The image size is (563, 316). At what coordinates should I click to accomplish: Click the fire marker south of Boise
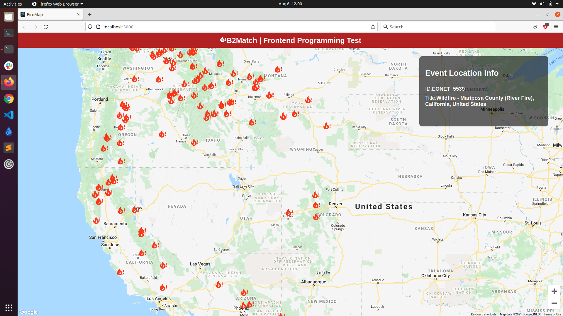[194, 142]
